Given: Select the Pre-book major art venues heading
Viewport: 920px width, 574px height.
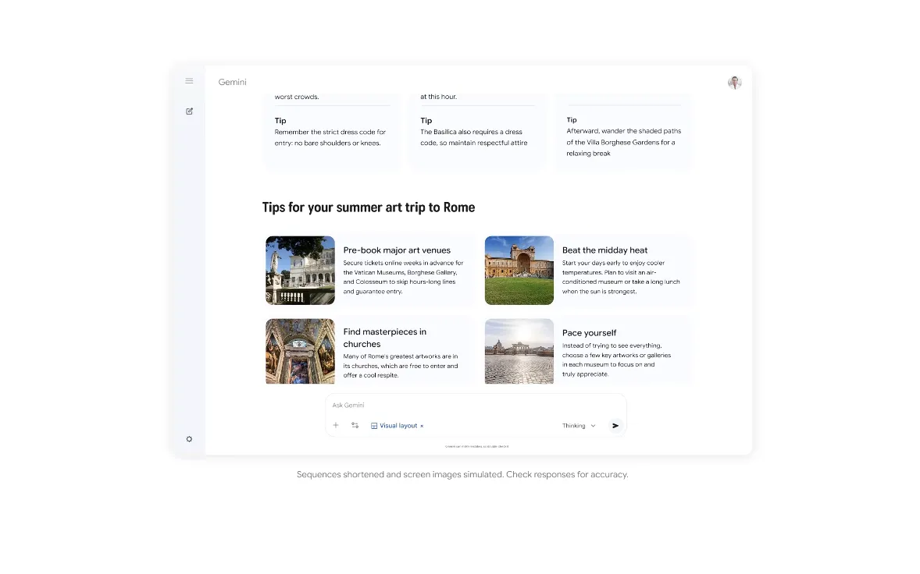Looking at the screenshot, I should [x=397, y=250].
